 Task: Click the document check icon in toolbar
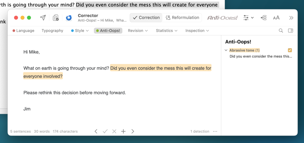click(x=56, y=18)
